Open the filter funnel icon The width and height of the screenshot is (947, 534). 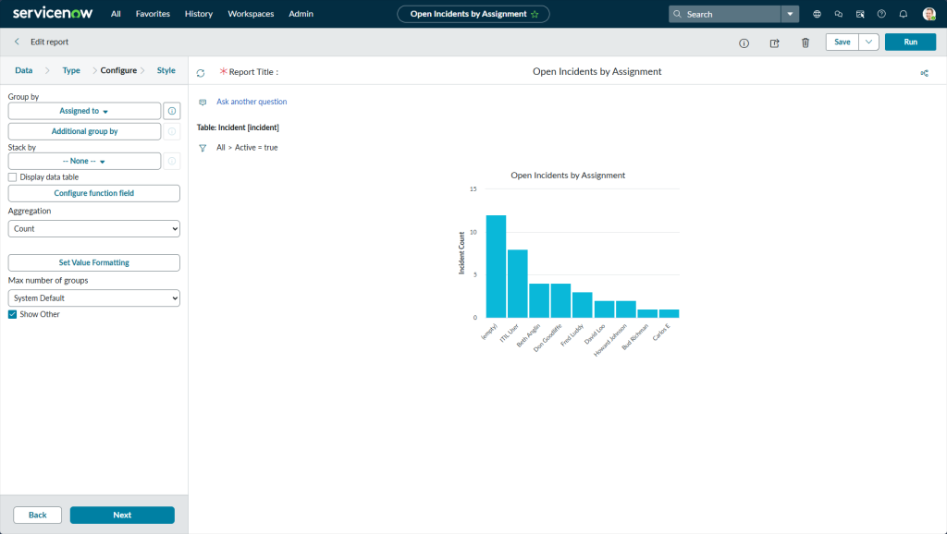(203, 148)
